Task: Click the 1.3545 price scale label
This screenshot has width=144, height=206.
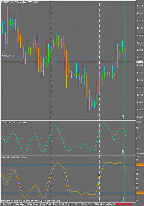Action: (x=140, y=73)
